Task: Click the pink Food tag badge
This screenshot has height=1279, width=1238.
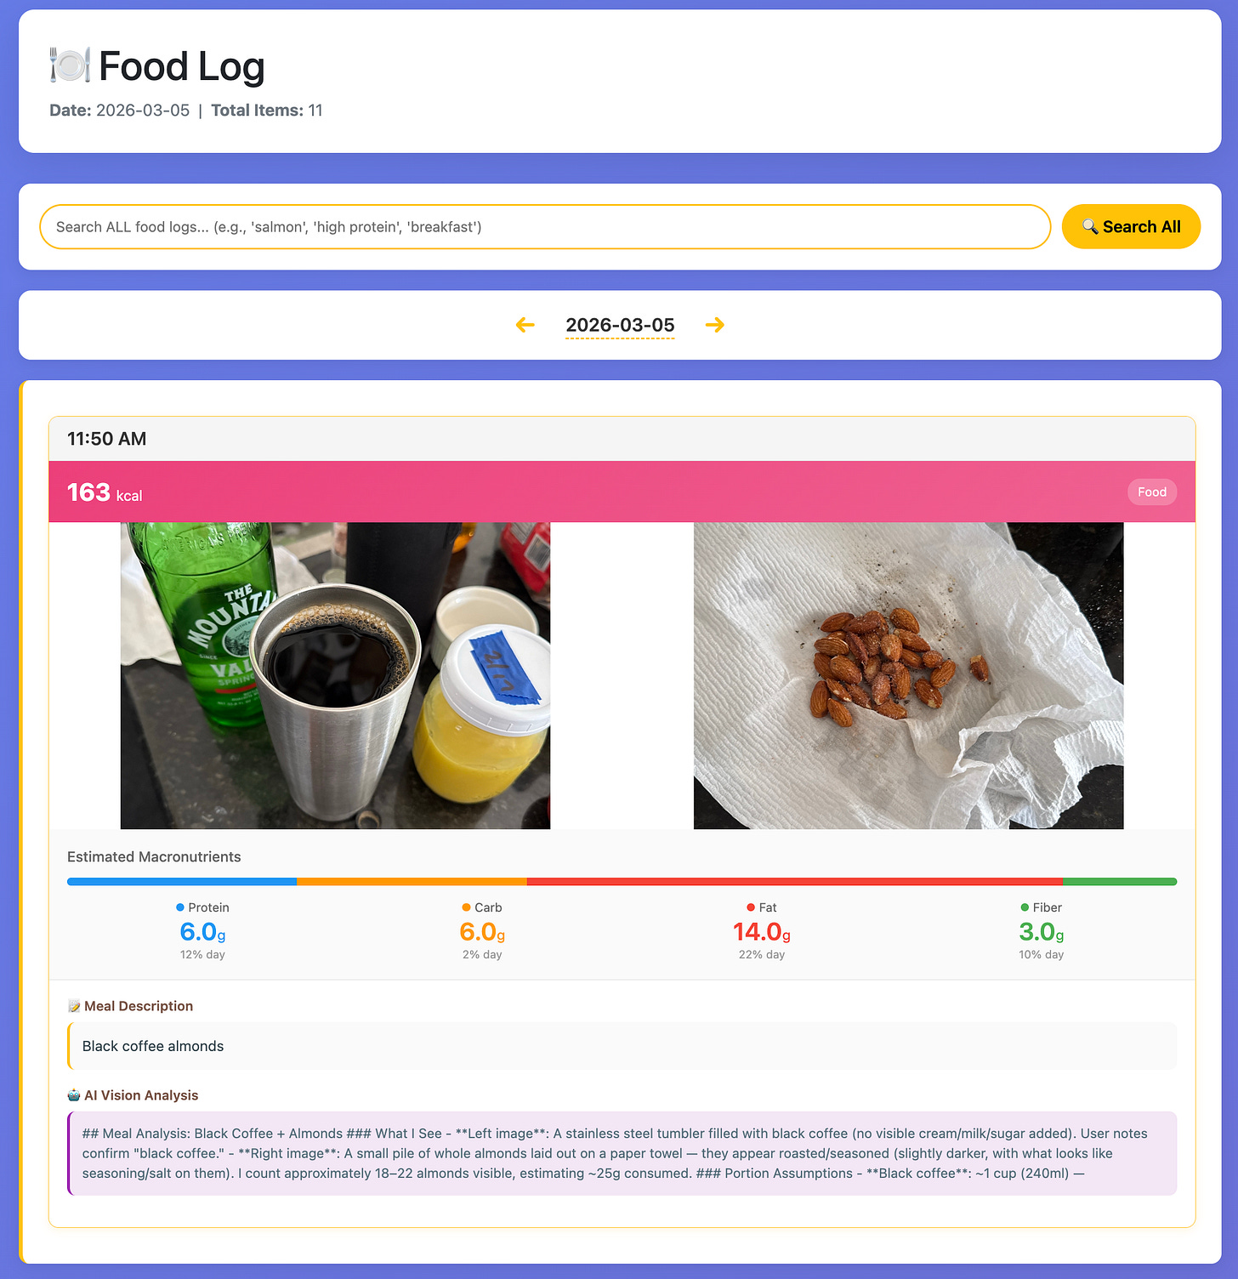Action: pos(1152,492)
